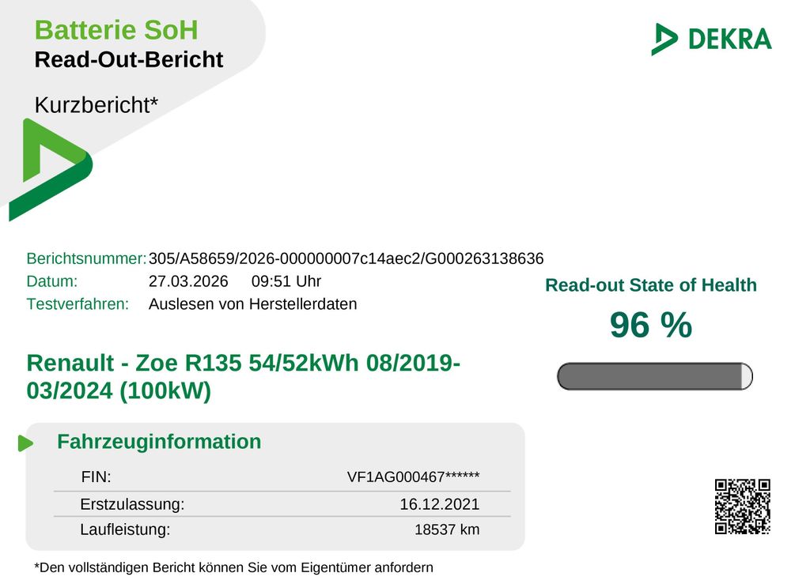The width and height of the screenshot is (810, 584).
Task: Select the Batterie SoH title
Action: click(116, 31)
